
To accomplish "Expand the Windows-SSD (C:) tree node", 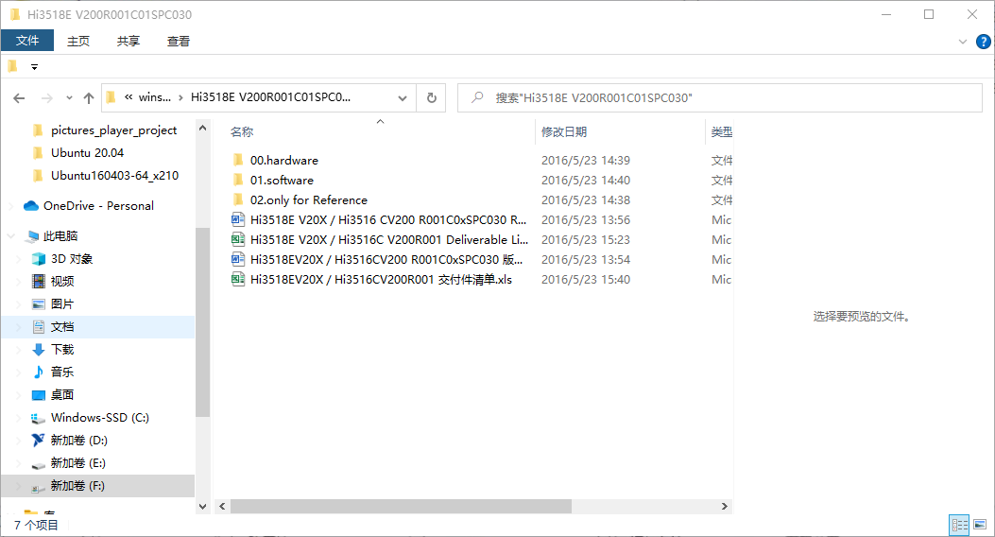I will click(19, 418).
